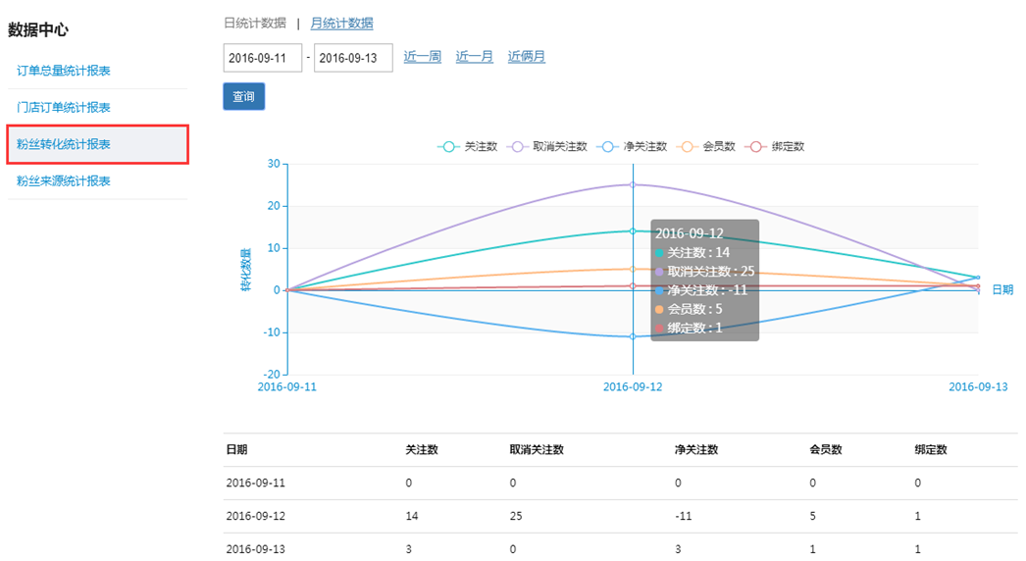Click the 取消关注数 peak point on 2016-09-12
Viewport: 1026px width, 561px height.
tap(633, 184)
